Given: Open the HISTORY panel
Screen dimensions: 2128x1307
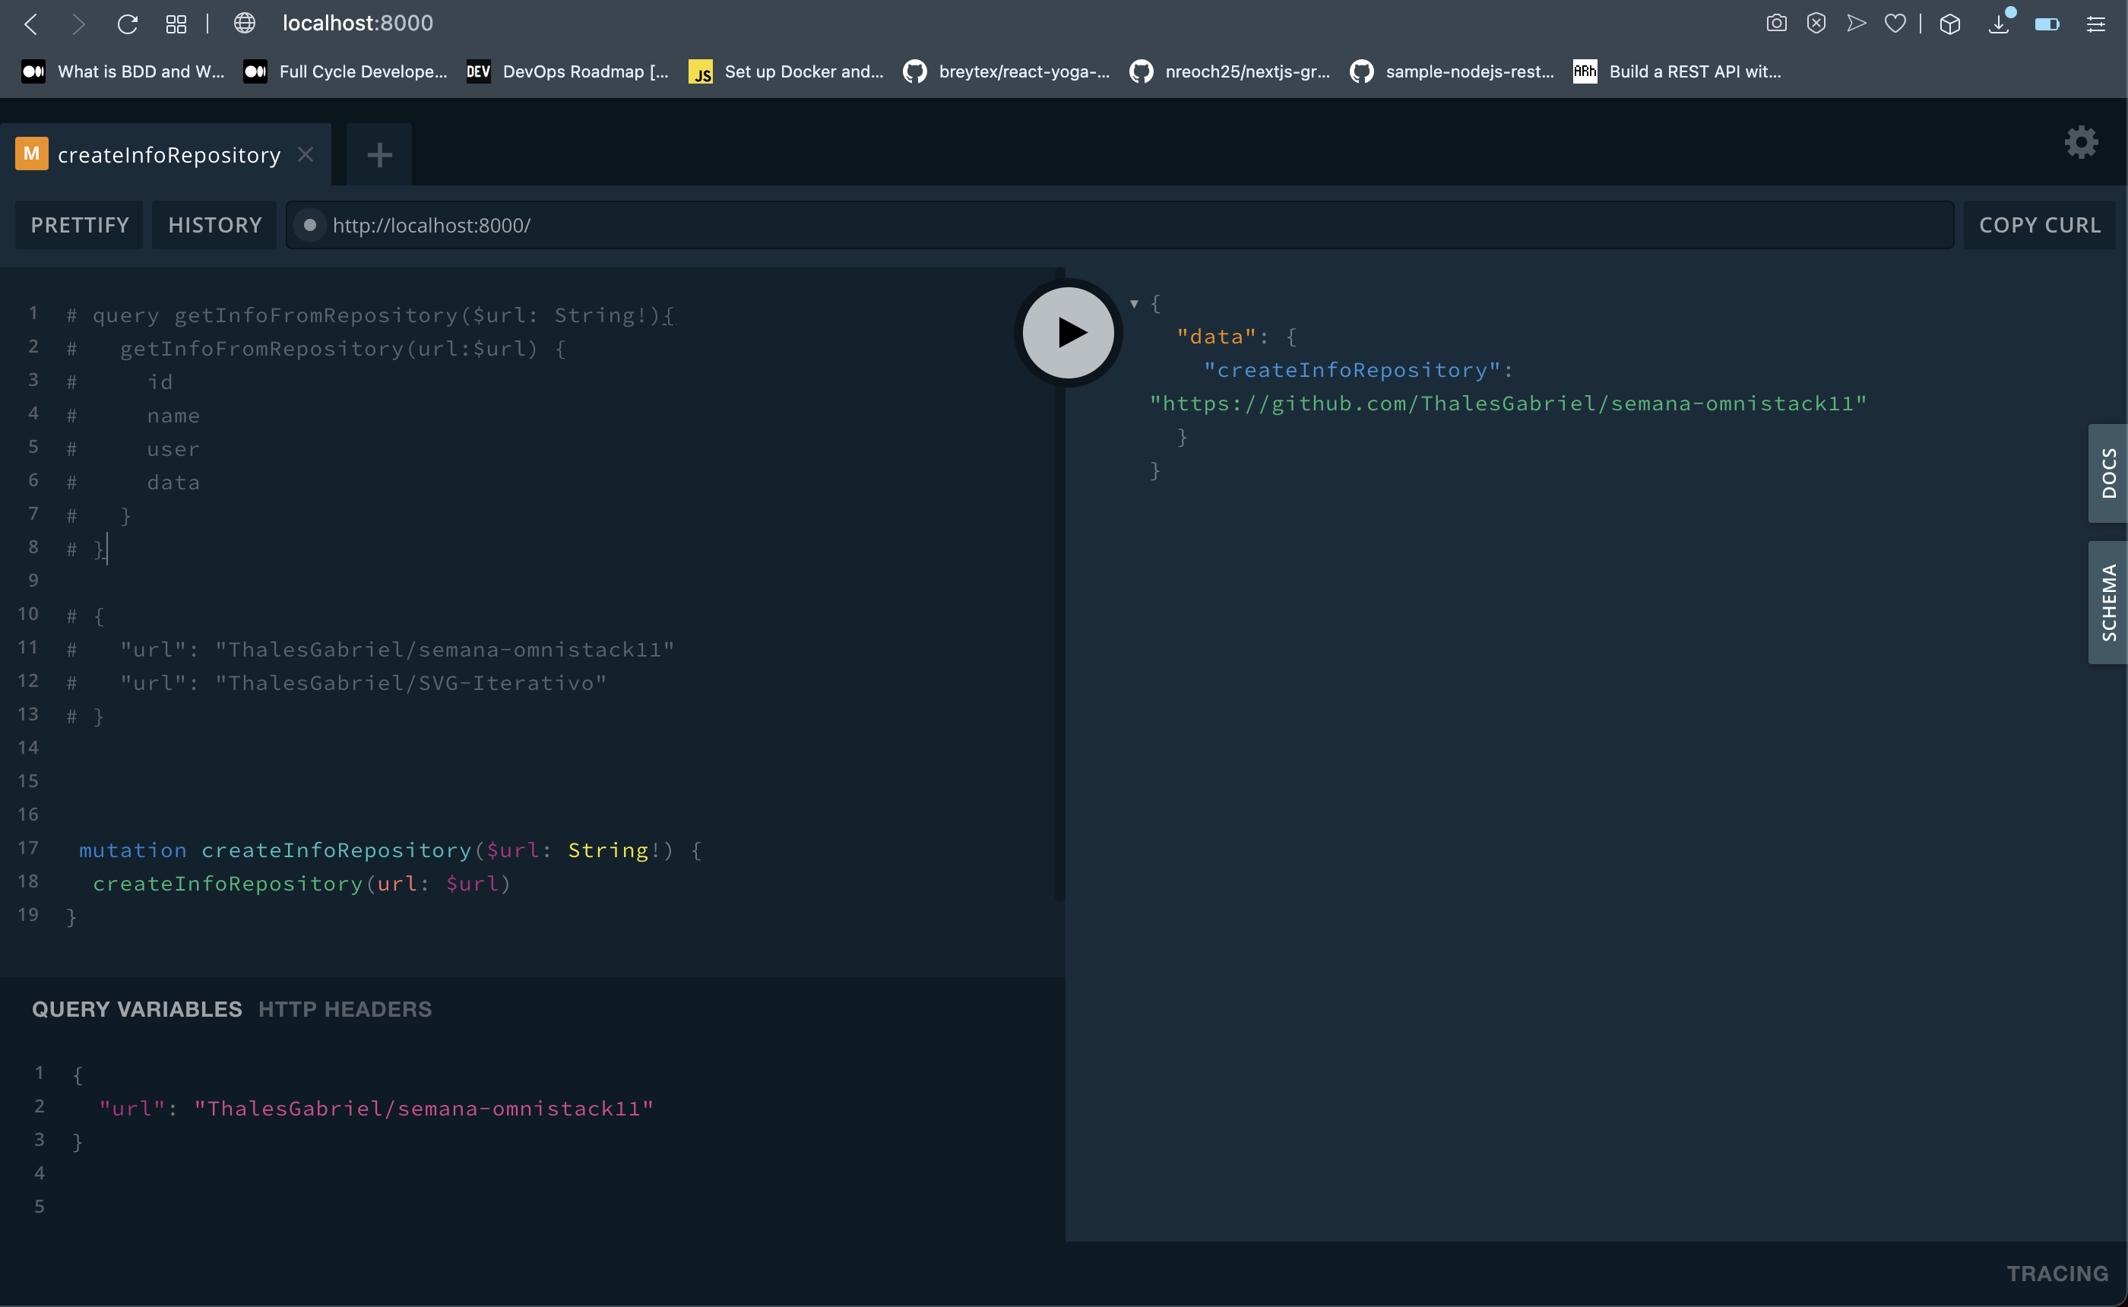Looking at the screenshot, I should pos(214,225).
